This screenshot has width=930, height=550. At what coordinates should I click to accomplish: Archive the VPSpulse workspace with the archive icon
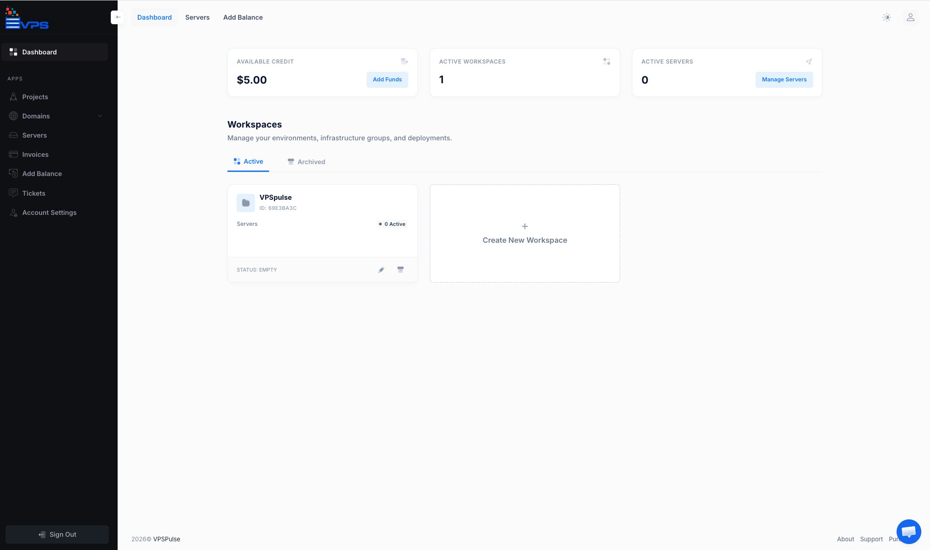pyautogui.click(x=400, y=270)
